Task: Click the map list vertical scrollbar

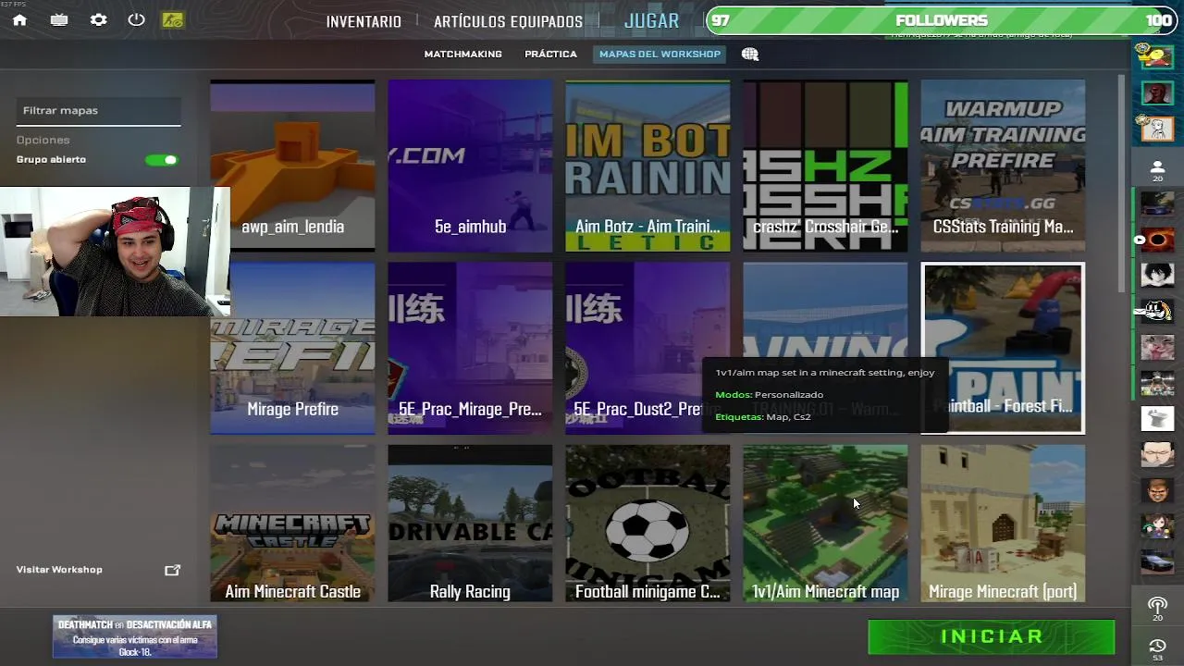Action: (1122, 185)
